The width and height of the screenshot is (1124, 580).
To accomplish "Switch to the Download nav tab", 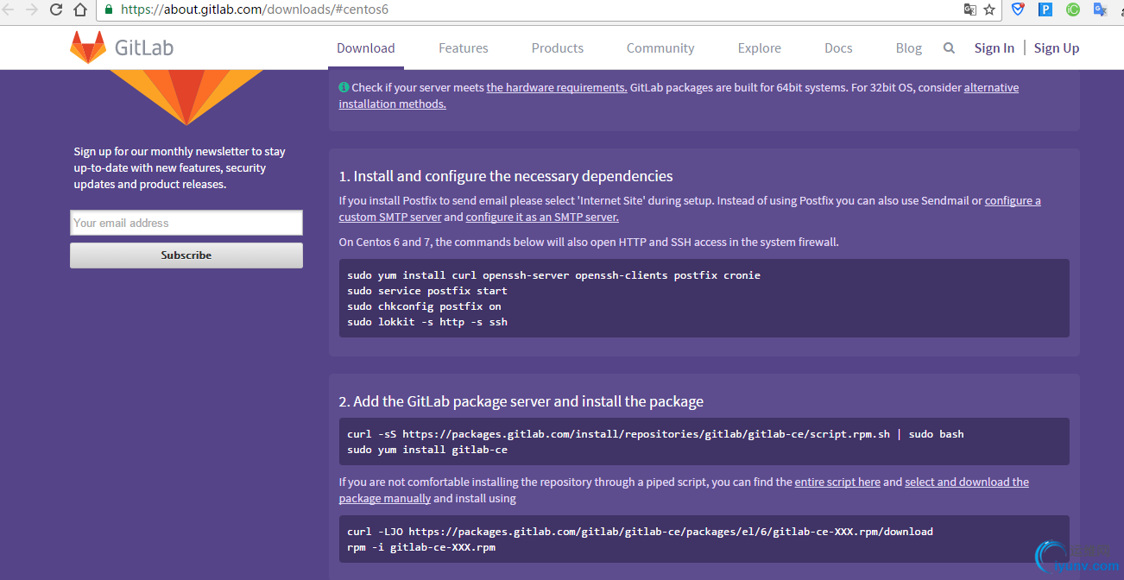I will (365, 48).
